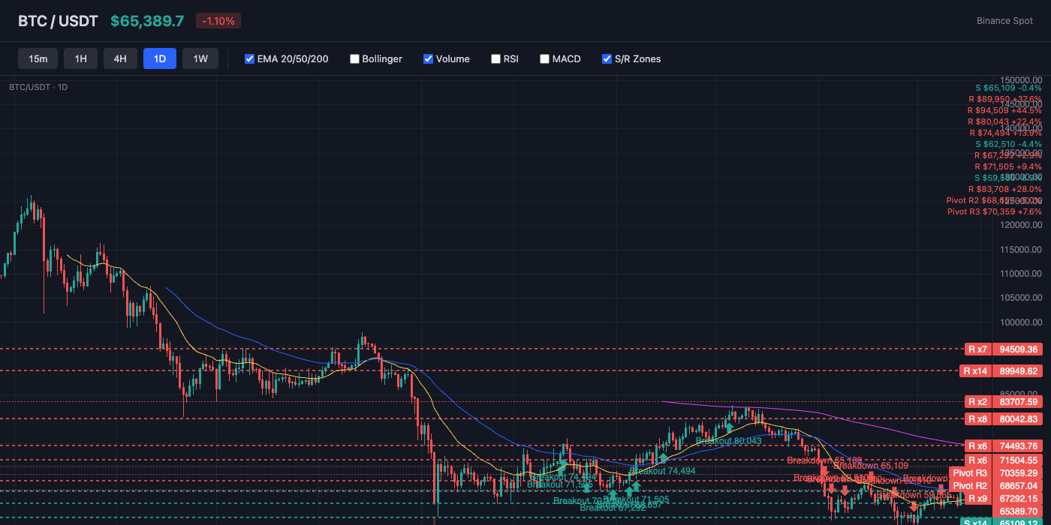Click the BTC/USDT · 1D chart legend
This screenshot has height=525, width=1051.
[38, 87]
